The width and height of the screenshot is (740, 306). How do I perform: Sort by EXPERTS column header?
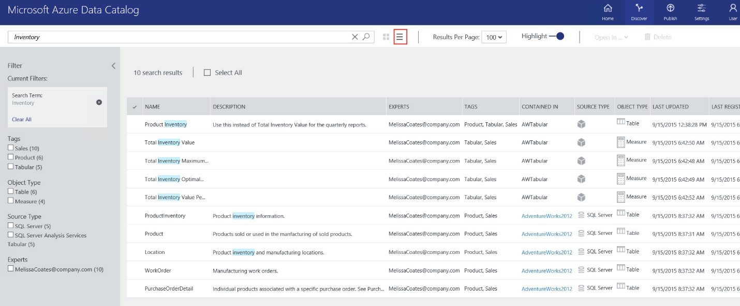[x=399, y=107]
